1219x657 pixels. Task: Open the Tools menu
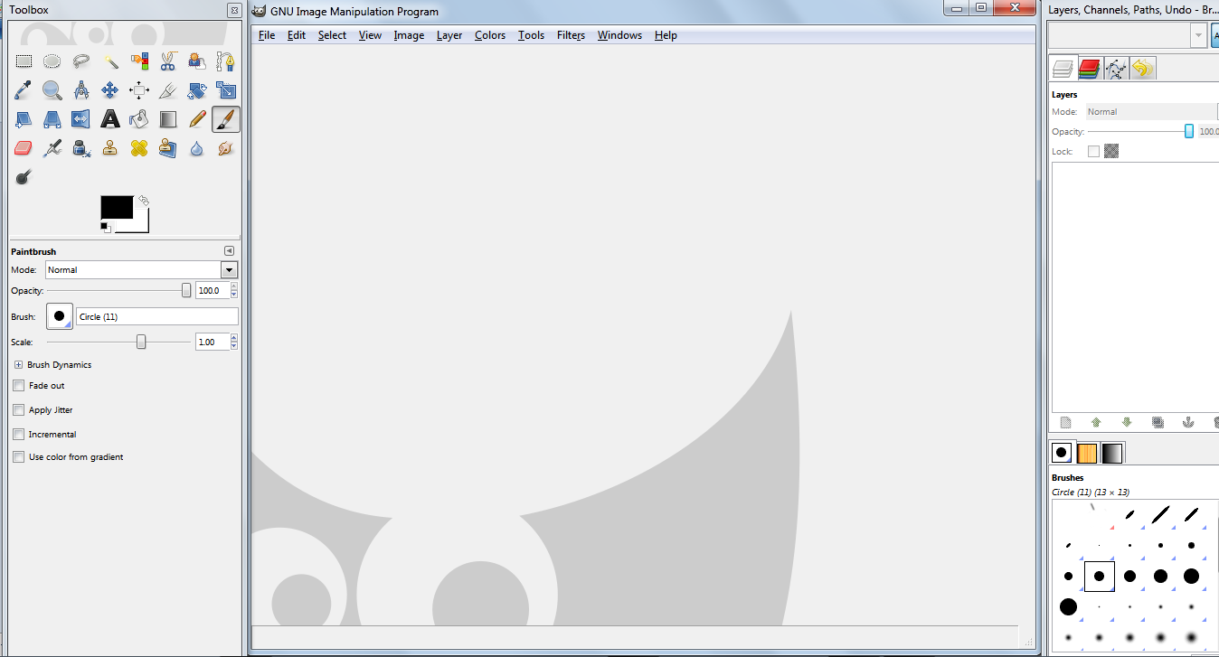click(x=532, y=35)
